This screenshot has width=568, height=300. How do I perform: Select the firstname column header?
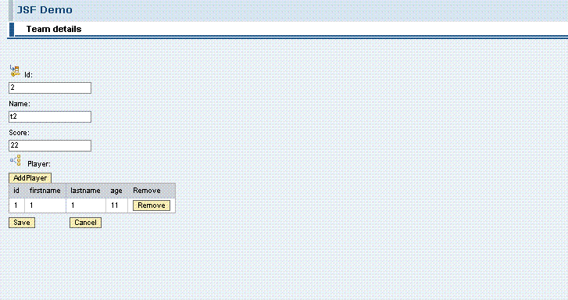(45, 191)
